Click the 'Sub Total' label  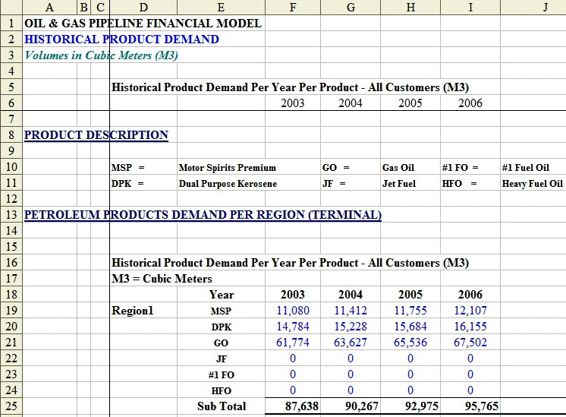(222, 406)
